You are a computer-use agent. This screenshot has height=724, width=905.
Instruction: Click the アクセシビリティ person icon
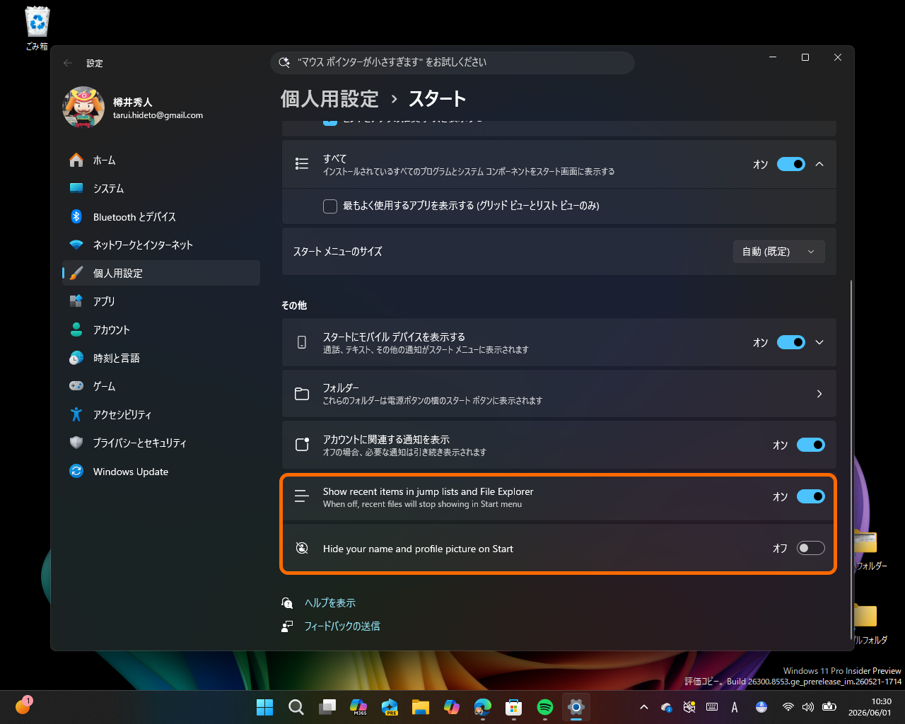pos(76,414)
